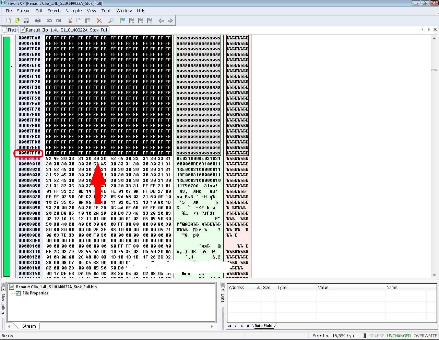
Task: Click ASCII text RE031000RE031031
Action: click(199, 159)
